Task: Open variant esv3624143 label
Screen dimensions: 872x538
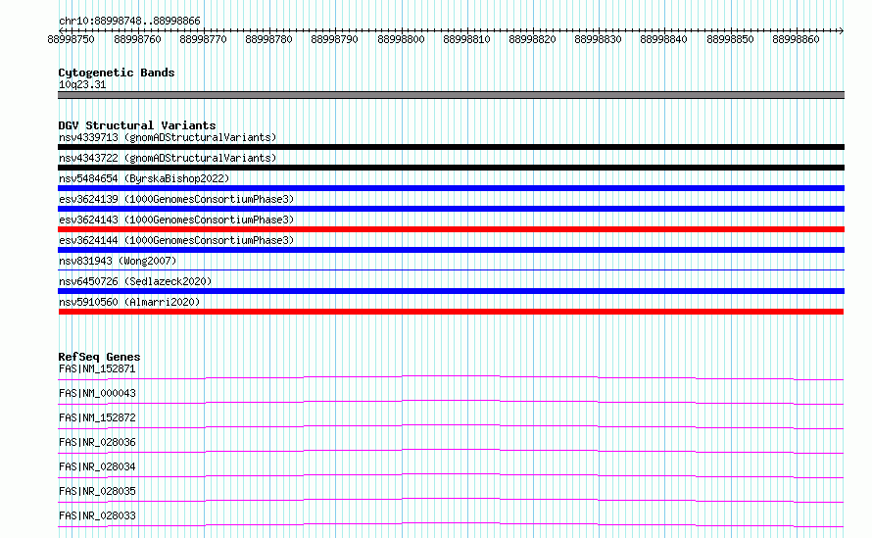Action: [x=176, y=220]
